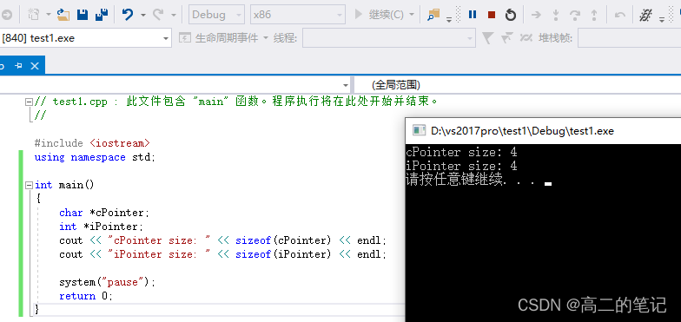Open the empty 线程 thread combo box
Screen dimensions: 681x322
(389, 38)
